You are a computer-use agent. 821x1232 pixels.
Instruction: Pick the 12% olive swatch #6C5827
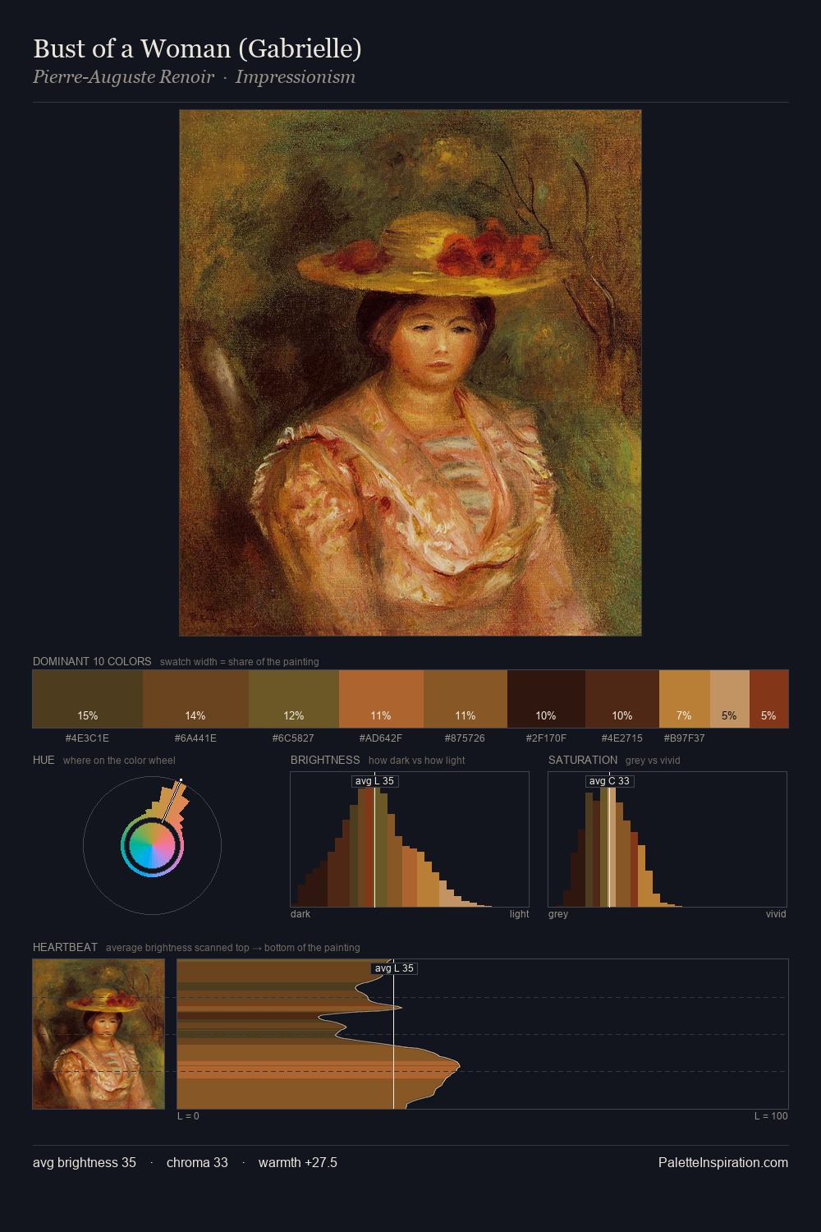(294, 699)
